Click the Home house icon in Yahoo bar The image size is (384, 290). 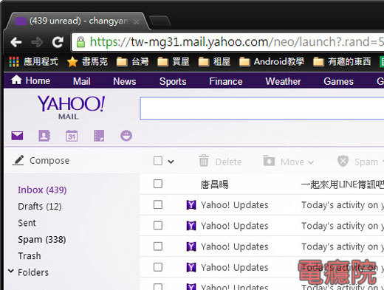pos(16,80)
